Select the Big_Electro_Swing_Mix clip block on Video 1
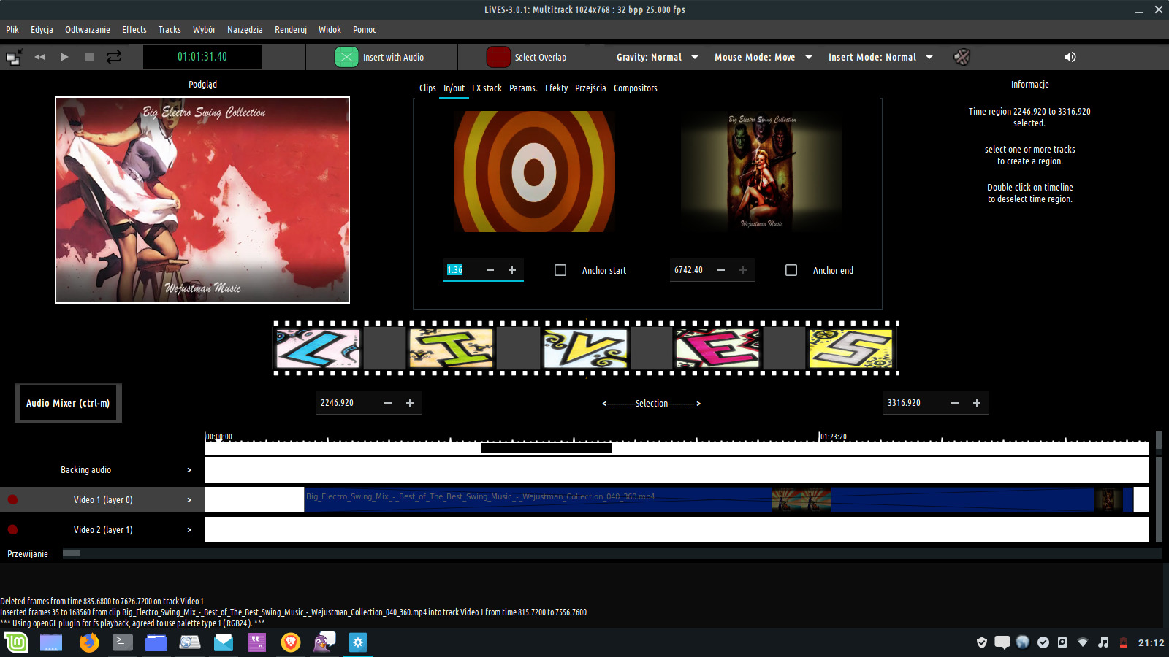The height and width of the screenshot is (657, 1169). (719, 500)
